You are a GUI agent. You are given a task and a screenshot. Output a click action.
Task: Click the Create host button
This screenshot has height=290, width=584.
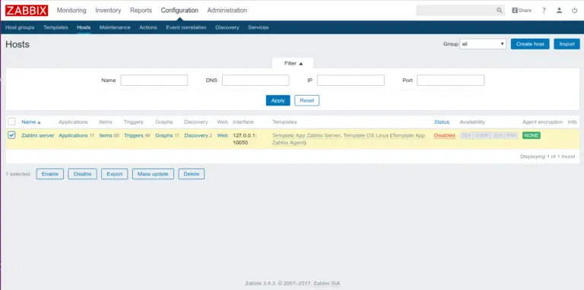530,44
